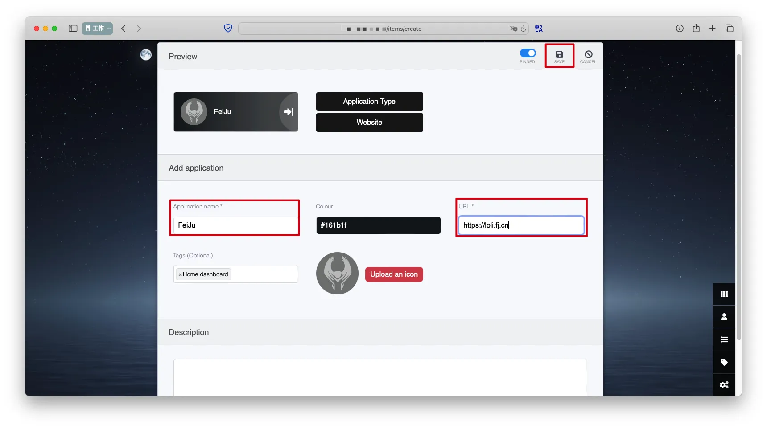This screenshot has width=767, height=429.
Task: Toggle the Safari sidebar button
Action: pos(73,29)
